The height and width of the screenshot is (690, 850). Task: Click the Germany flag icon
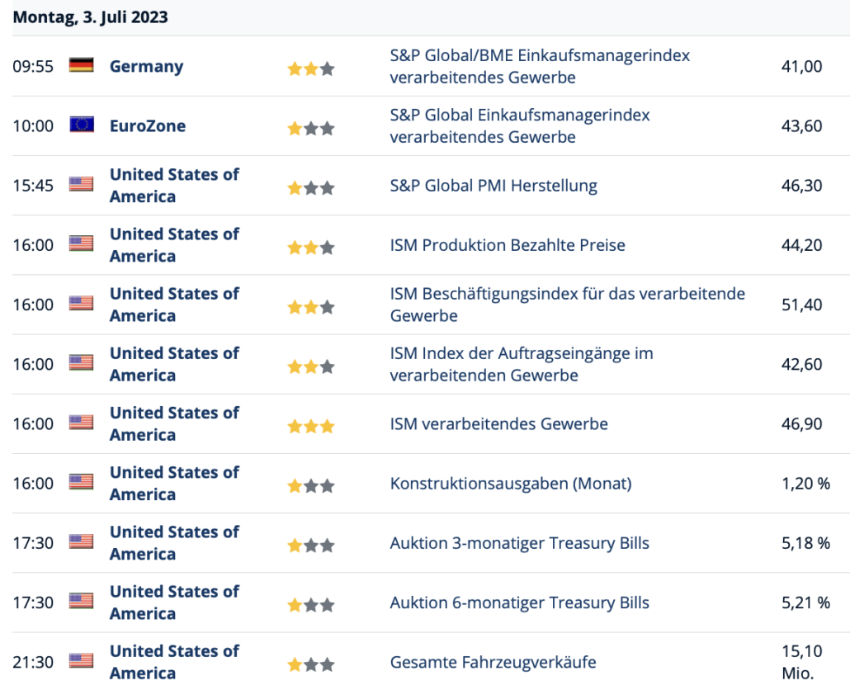pos(81,65)
